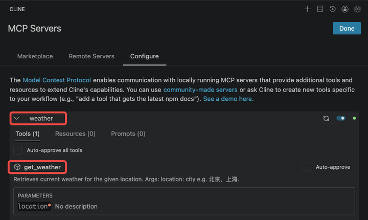
Task: Open Cline settings gear icon
Action: [x=357, y=9]
